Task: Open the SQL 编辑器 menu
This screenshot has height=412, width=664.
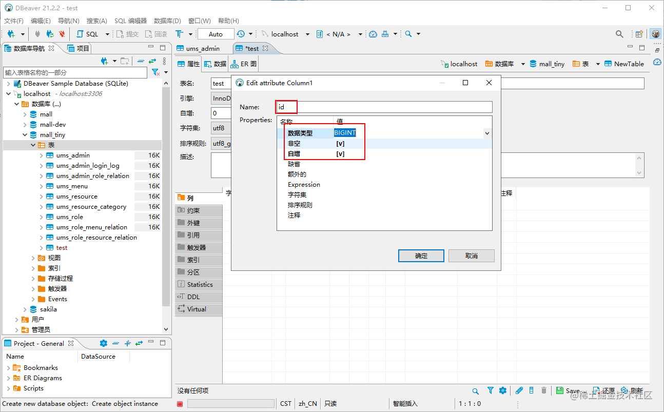Action: [130, 21]
